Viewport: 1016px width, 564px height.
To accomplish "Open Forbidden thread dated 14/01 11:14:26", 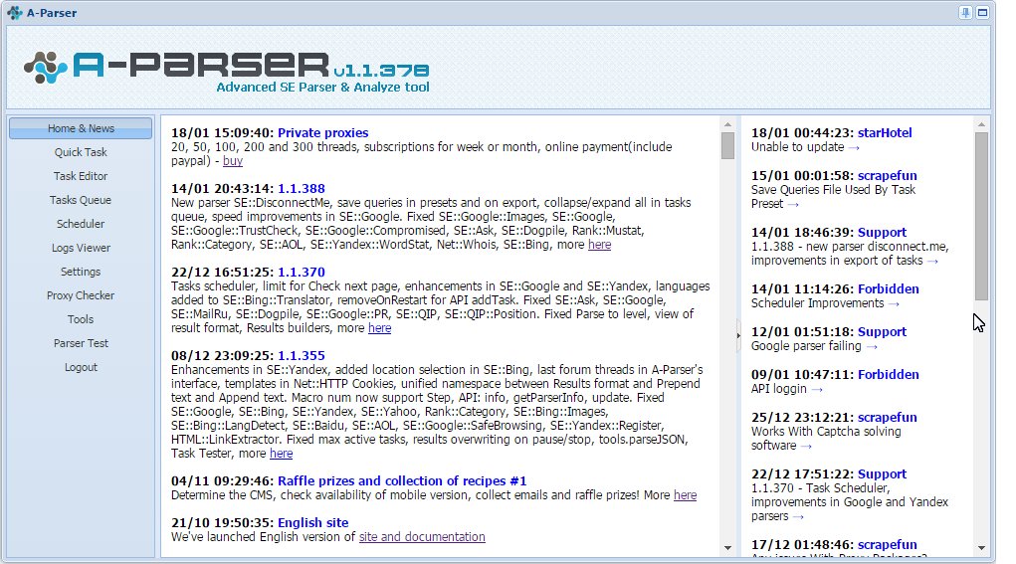I will click(x=888, y=288).
